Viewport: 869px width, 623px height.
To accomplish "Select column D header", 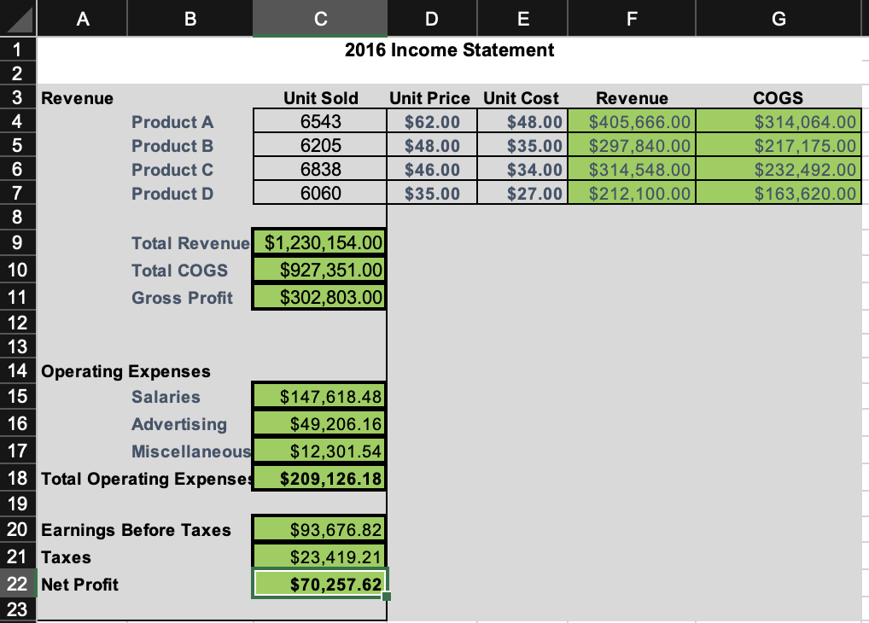I will coord(432,18).
